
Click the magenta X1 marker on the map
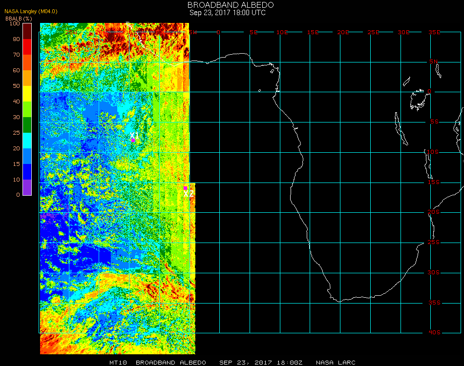133,140
